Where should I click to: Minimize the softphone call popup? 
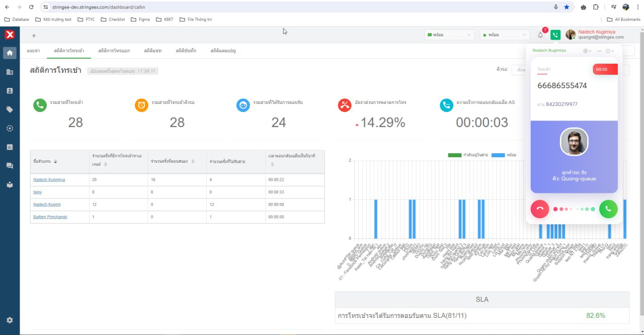599,51
